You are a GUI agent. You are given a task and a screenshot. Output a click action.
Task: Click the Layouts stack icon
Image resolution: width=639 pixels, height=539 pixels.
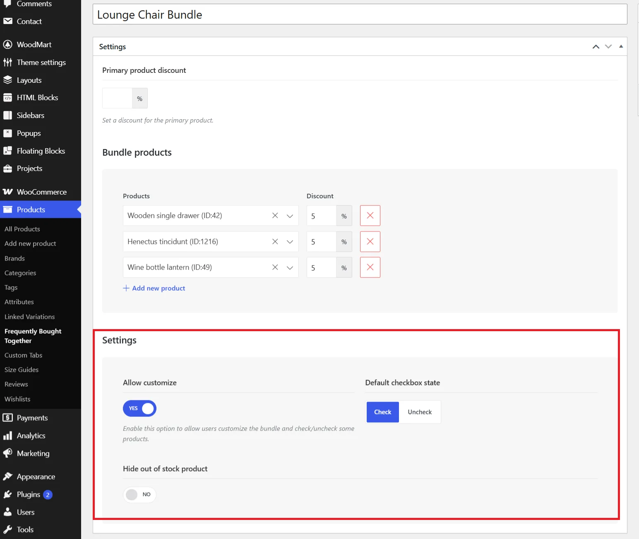(7, 80)
